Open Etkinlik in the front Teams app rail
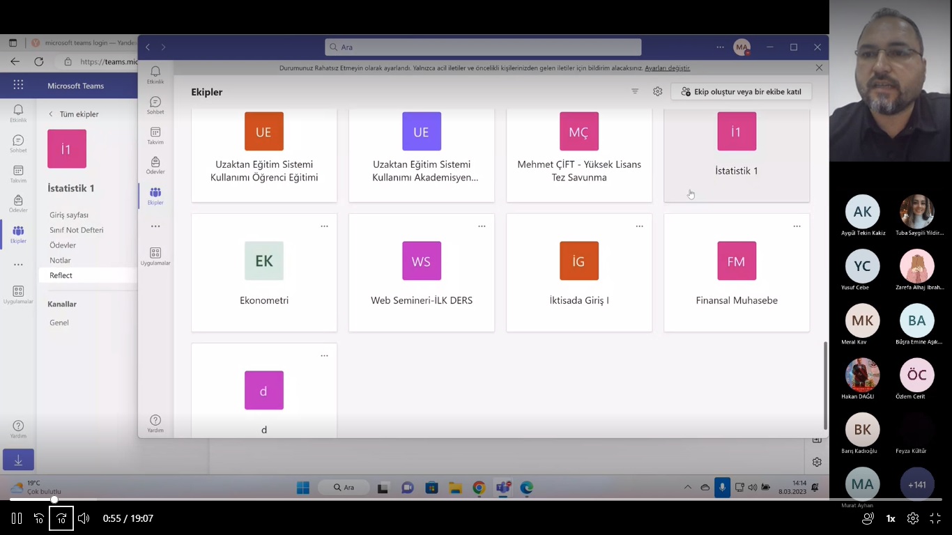The image size is (952, 535). click(155, 75)
